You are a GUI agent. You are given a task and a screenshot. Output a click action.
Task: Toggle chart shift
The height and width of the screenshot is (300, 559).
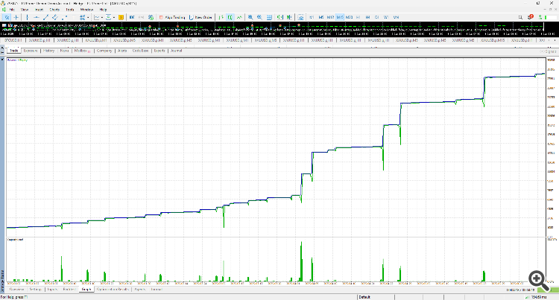pyautogui.click(x=289, y=17)
